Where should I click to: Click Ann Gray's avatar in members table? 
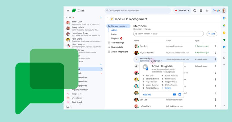[x=136, y=46]
